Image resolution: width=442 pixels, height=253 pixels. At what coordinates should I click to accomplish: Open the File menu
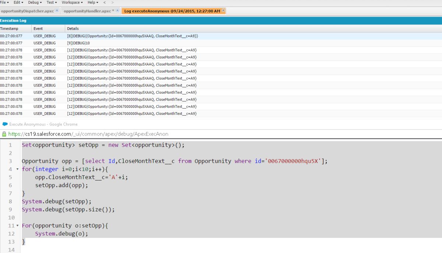click(4, 2)
